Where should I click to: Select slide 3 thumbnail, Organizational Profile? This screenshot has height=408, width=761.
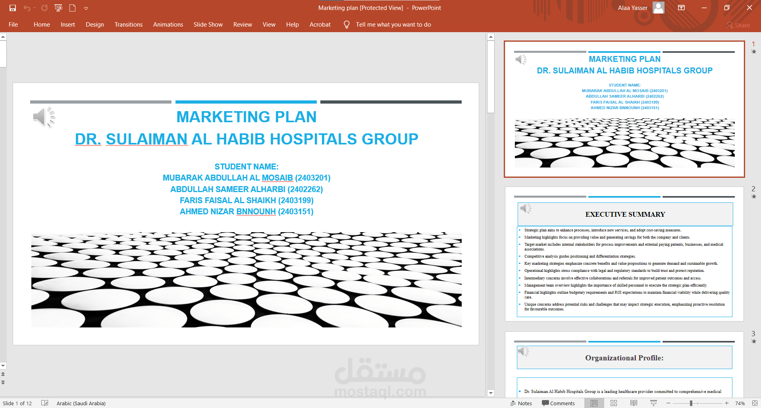point(624,364)
